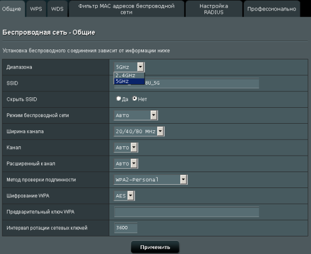311x254 pixels.
Task: Switch to the WPS tab
Action: 36,9
